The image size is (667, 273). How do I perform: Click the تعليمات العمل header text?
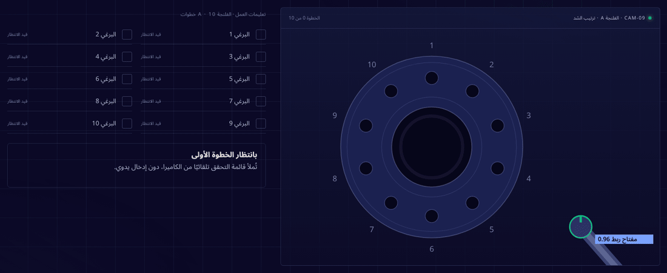[223, 14]
